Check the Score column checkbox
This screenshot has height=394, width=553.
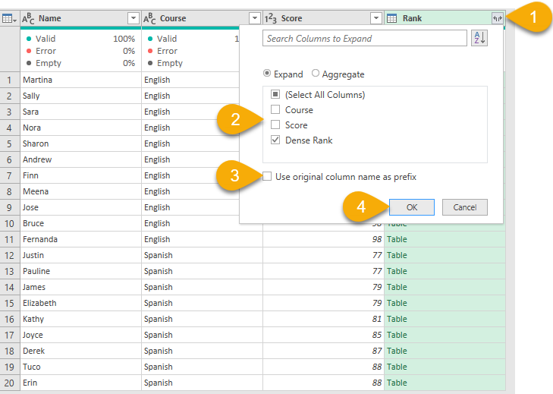(x=275, y=125)
